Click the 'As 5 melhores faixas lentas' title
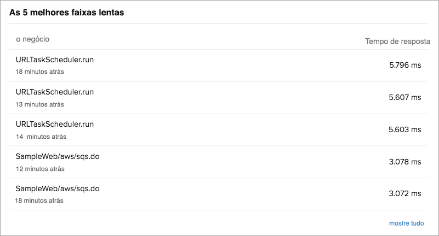The image size is (439, 236). click(x=66, y=13)
